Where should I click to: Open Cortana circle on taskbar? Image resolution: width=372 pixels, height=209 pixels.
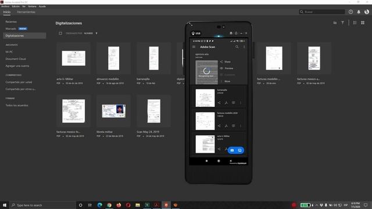(x=80, y=205)
